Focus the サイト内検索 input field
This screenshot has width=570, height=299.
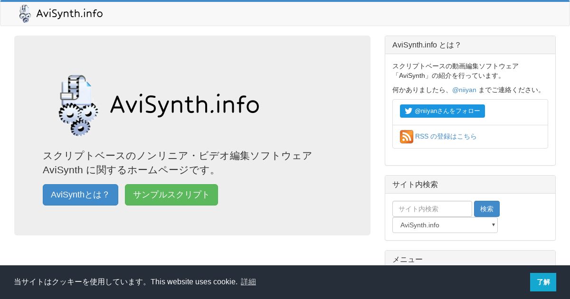point(432,209)
